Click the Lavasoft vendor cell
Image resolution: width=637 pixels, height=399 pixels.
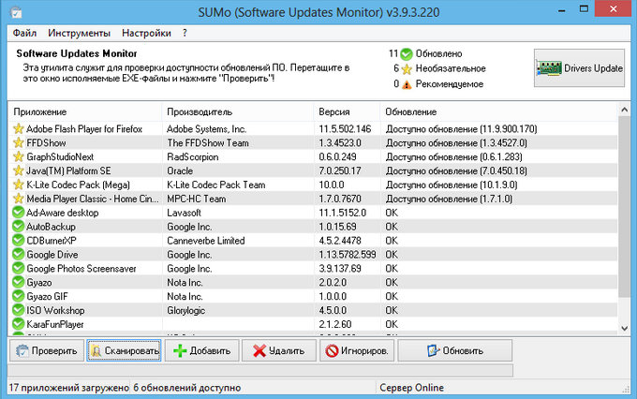pos(184,212)
